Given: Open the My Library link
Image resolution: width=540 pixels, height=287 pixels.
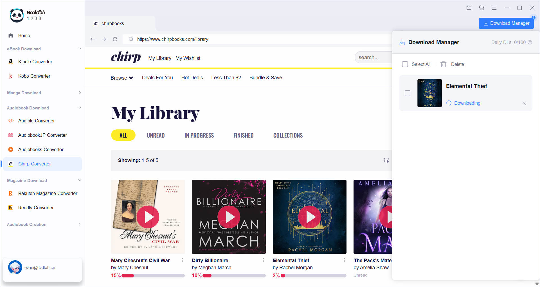Looking at the screenshot, I should (x=160, y=58).
